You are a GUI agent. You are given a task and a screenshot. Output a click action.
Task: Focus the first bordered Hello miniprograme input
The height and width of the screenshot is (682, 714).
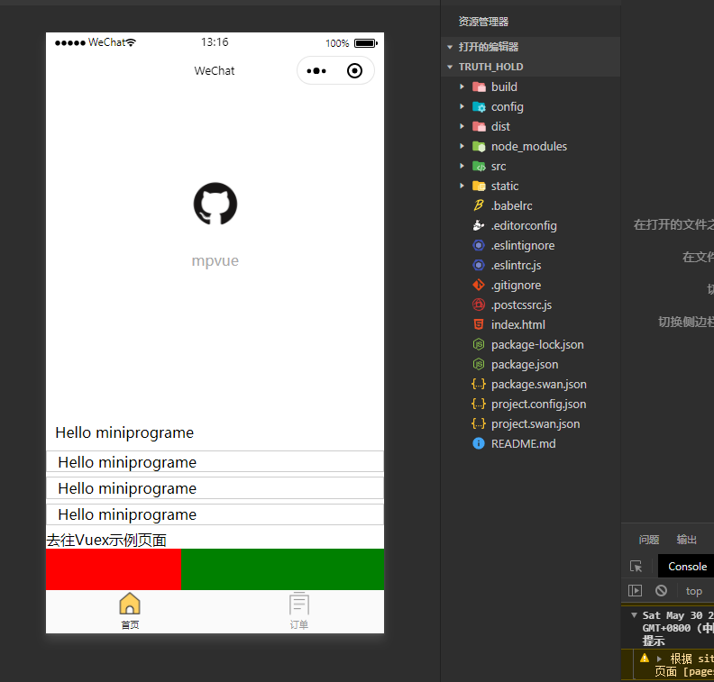215,462
